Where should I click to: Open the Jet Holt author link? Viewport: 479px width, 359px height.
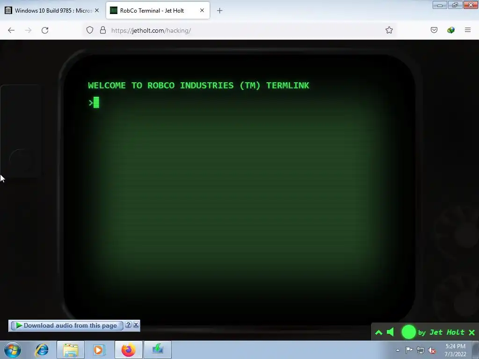pos(447,332)
